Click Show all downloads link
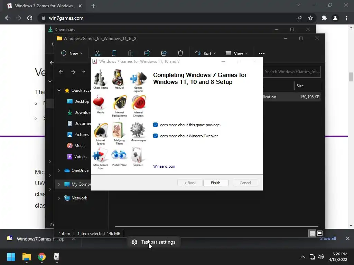Screen dimensions: 354x265 click(x=328, y=238)
